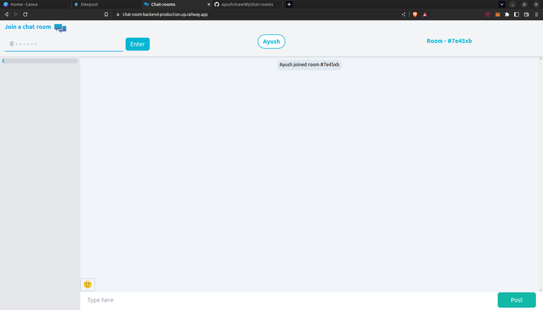Screen dimensions: 543x310
Task: Click the sidebar progress bar
Action: [40, 61]
